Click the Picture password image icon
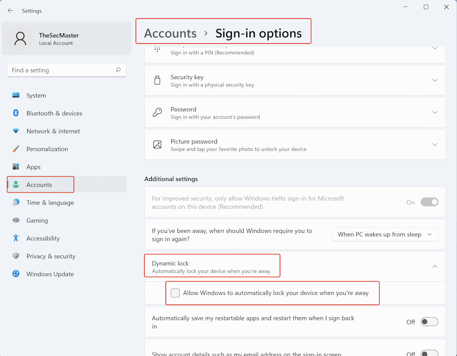The height and width of the screenshot is (356, 457). pyautogui.click(x=157, y=144)
